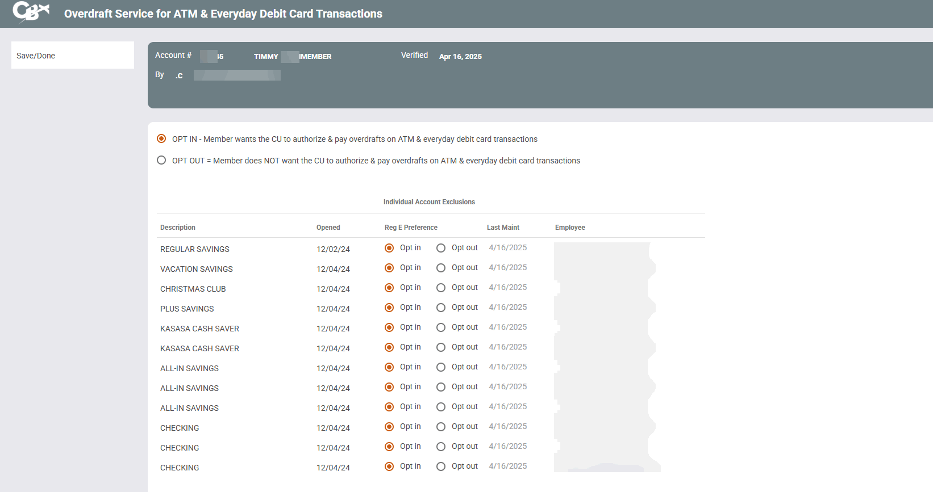Image resolution: width=933 pixels, height=492 pixels.
Task: Click the Opened column header
Action: (328, 228)
